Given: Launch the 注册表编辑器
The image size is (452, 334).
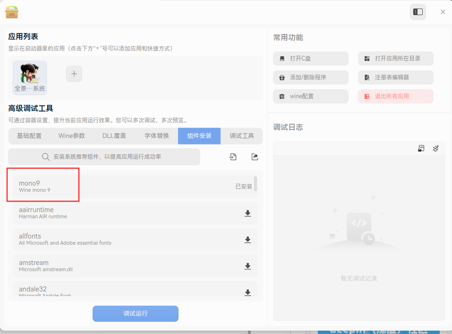Looking at the screenshot, I should point(395,77).
